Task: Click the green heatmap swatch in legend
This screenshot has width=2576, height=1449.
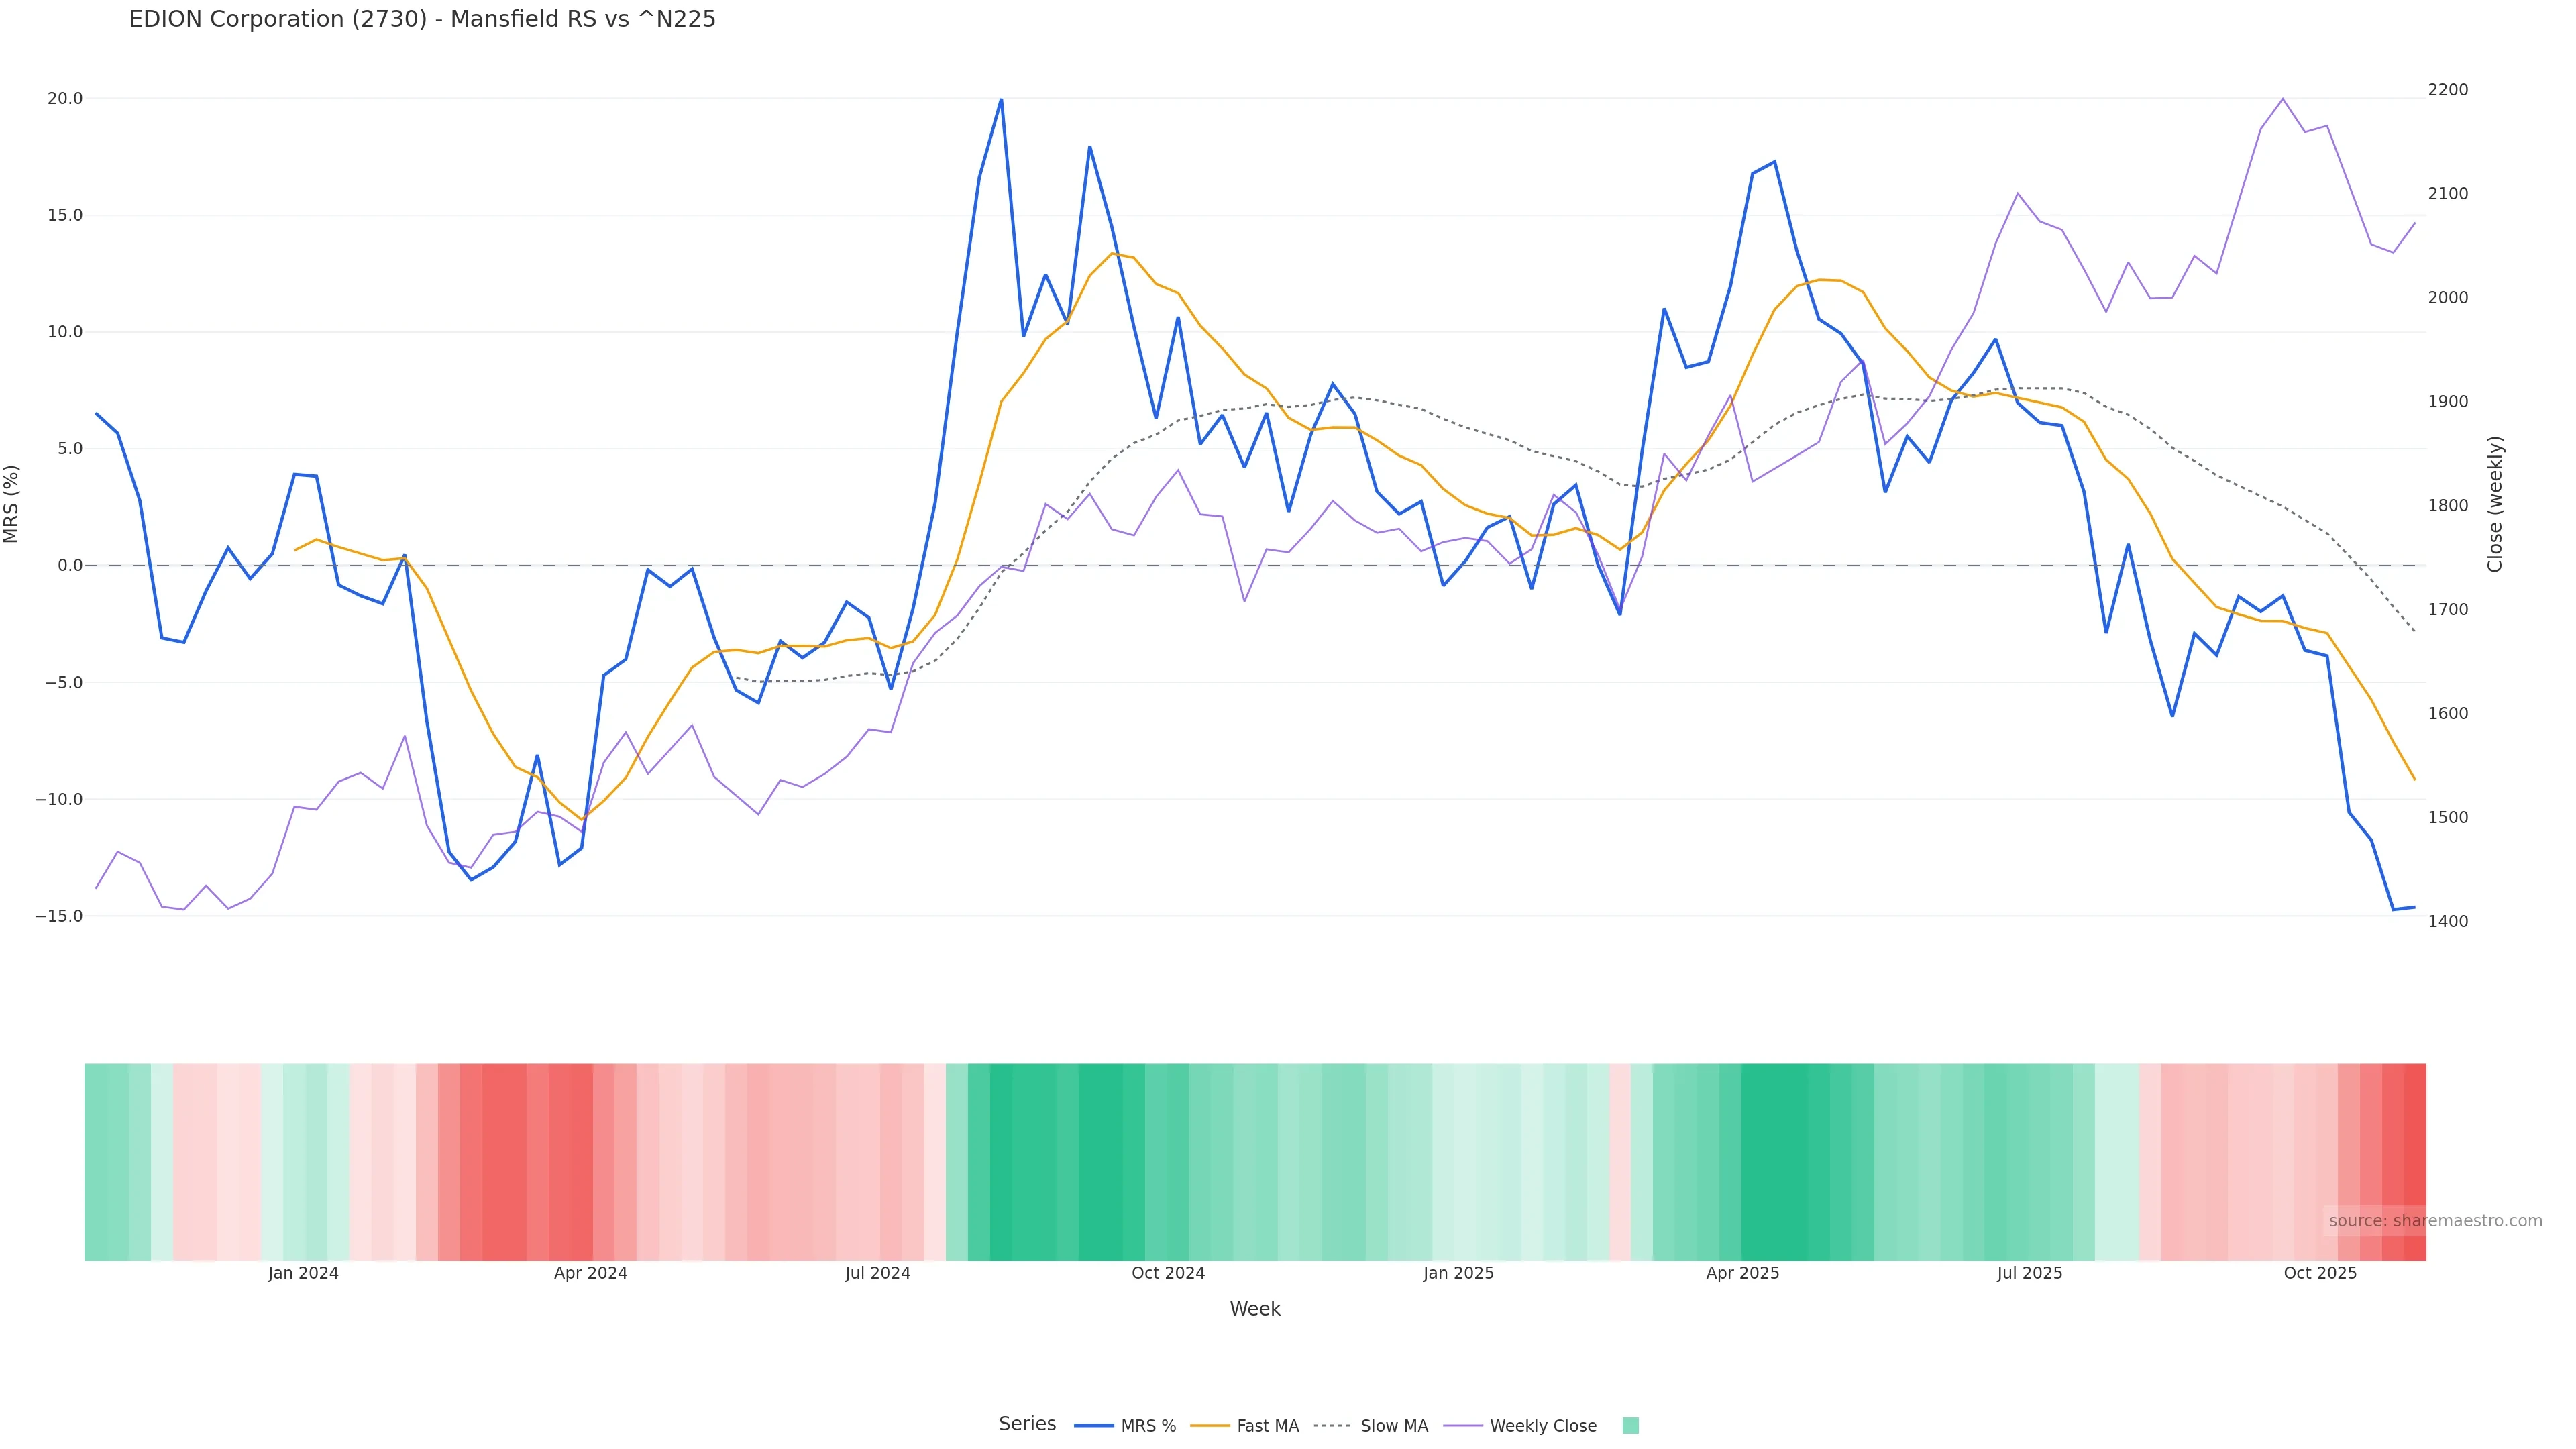Action: coord(1630,1426)
